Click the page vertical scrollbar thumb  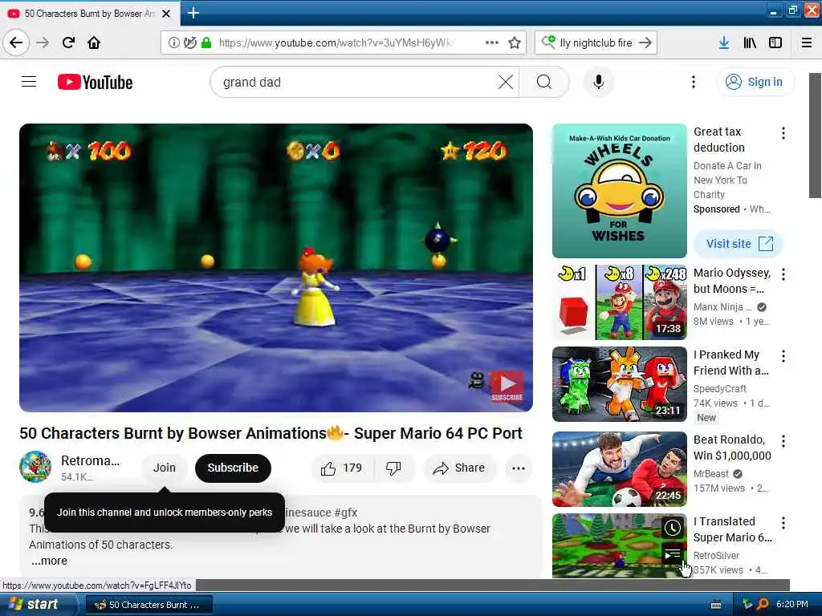815,135
